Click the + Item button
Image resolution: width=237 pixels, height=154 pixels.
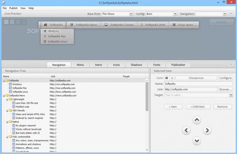173,106
